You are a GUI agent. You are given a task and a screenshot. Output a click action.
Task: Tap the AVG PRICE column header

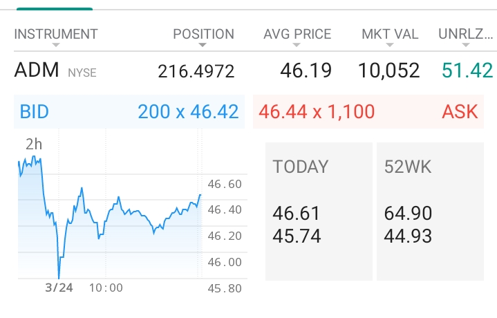click(297, 34)
